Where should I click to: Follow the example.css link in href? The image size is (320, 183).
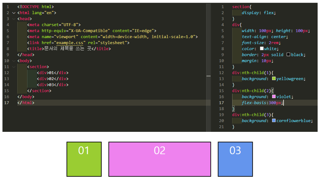click(x=70, y=43)
